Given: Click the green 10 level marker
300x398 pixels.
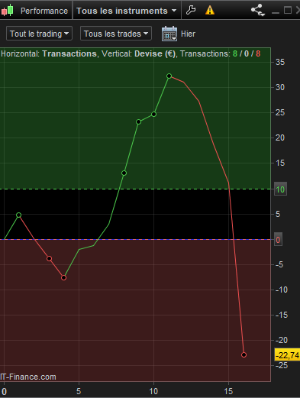Looking at the screenshot, I should [x=280, y=189].
